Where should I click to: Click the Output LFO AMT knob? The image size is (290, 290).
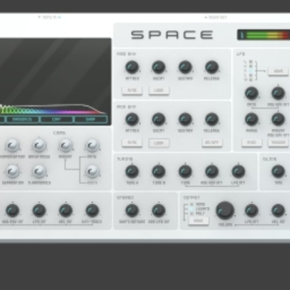click(251, 210)
